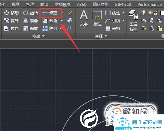Click the Explode tool icon
The image size is (164, 131).
tap(70, 21)
